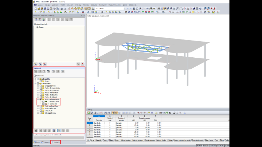
Task: Uncheck the 2 - Ocel S 235 checkbox
Action: (x=43, y=104)
